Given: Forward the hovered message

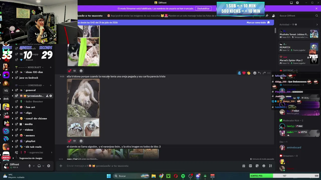Looking at the screenshot, I should pos(264,73).
